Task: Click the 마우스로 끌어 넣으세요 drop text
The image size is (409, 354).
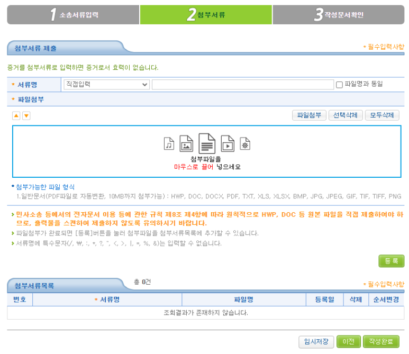Action: point(207,167)
